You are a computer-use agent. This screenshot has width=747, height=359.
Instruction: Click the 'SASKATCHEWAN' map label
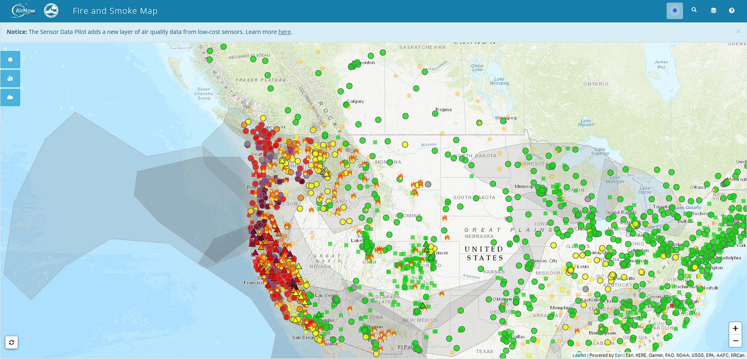point(423,47)
